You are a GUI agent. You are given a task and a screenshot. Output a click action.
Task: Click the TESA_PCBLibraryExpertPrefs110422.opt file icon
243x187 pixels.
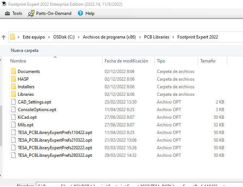click(13, 132)
